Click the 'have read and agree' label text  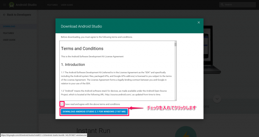(92, 104)
